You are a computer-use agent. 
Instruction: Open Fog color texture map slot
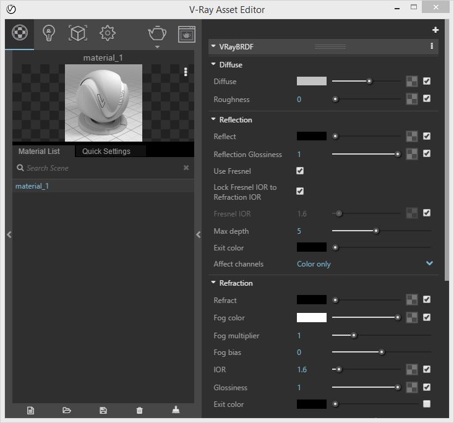pos(412,318)
